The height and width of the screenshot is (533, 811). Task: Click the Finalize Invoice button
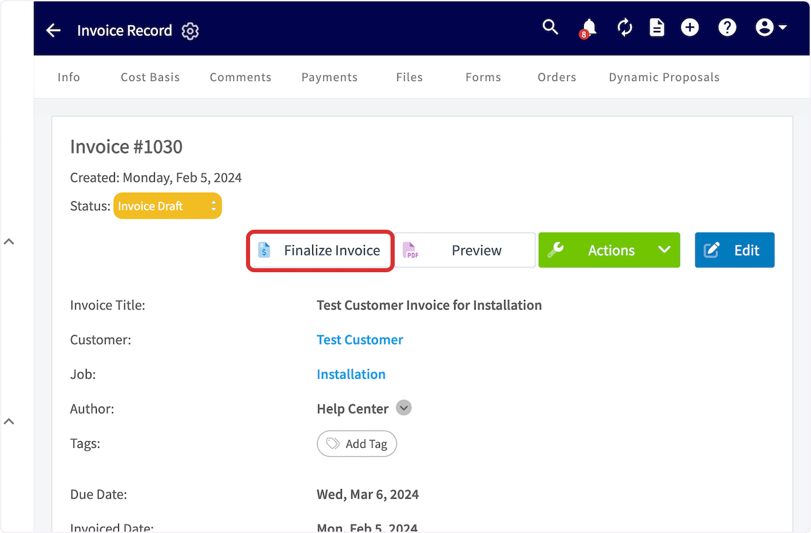tap(320, 251)
